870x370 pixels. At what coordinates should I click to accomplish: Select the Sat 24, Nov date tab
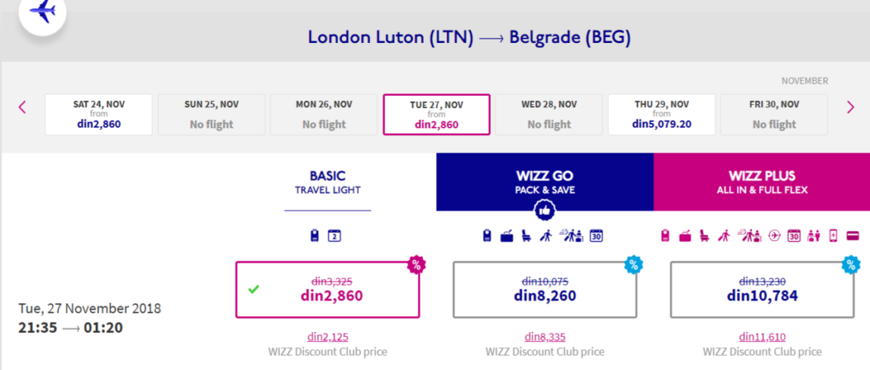click(x=98, y=115)
